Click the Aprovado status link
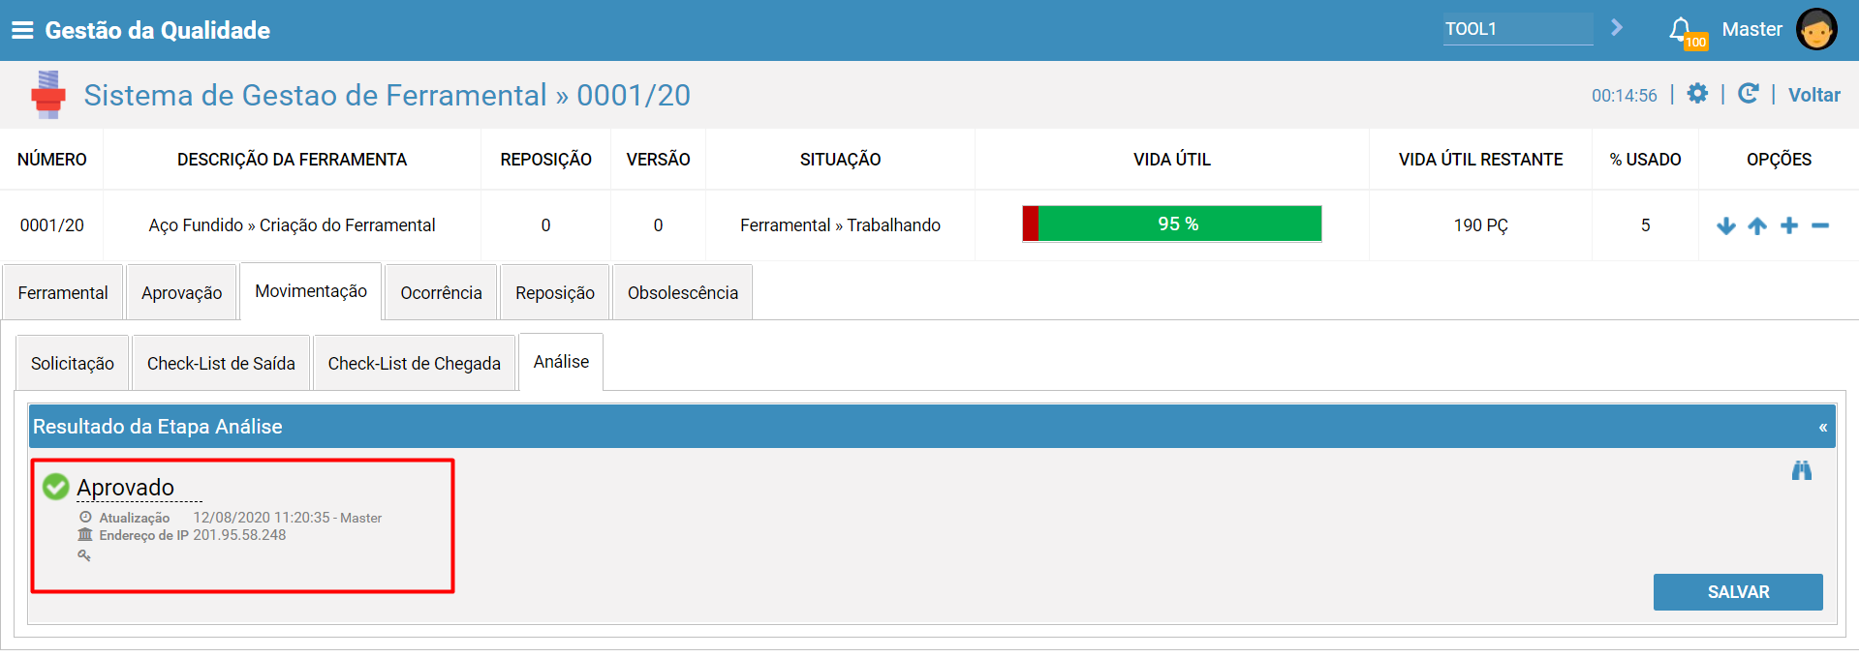 [x=126, y=488]
